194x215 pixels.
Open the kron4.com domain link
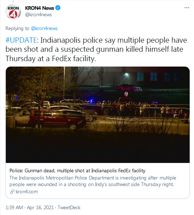coord(27,191)
